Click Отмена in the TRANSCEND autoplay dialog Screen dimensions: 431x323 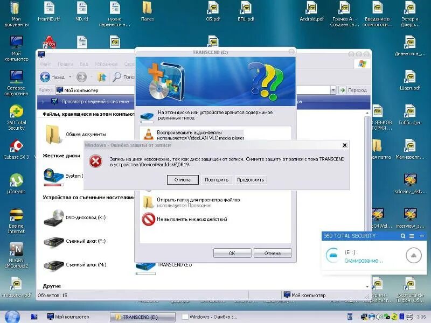(x=273, y=253)
